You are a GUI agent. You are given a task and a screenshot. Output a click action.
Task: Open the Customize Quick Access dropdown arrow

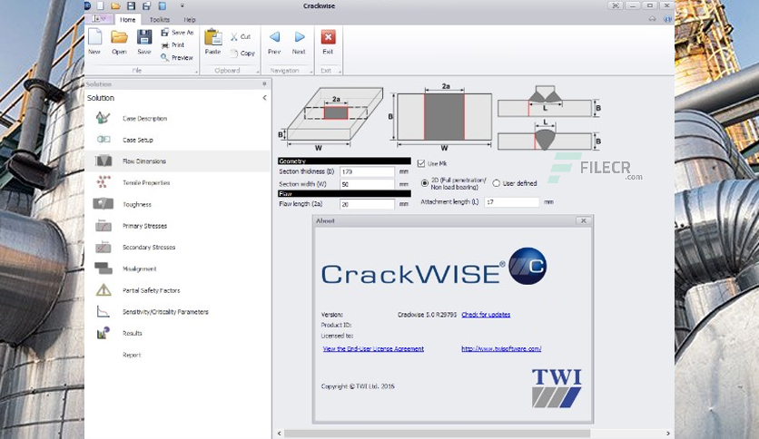182,5
